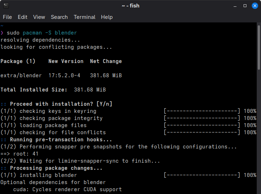261x194 pixels.
Task: Click the "~ - fish" window title
Action: (x=130, y=6)
